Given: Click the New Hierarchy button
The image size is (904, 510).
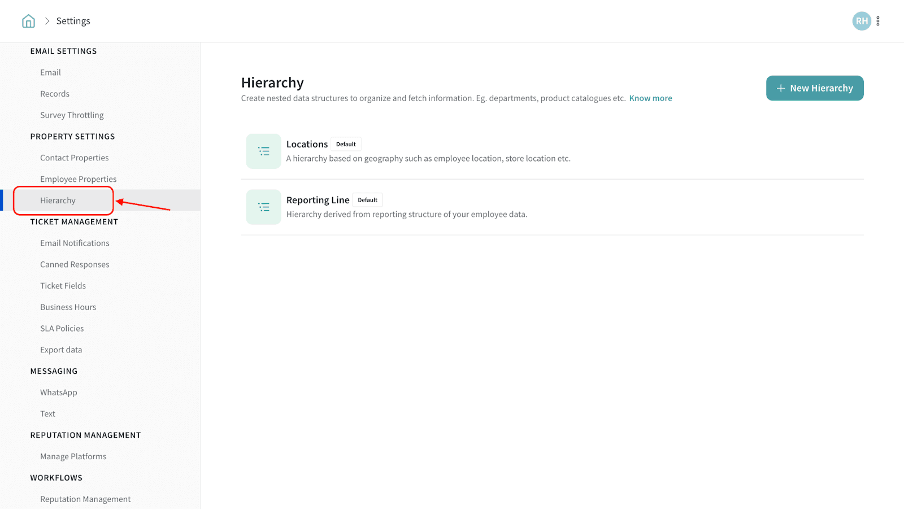Looking at the screenshot, I should click(814, 88).
